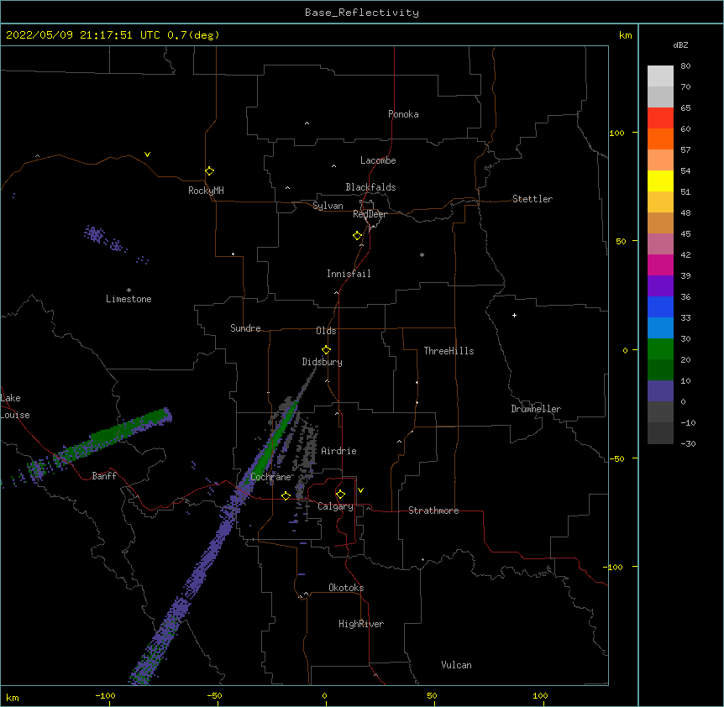Click the Lake Louise label
Image resolution: width=724 pixels, height=707 pixels.
click(15, 406)
